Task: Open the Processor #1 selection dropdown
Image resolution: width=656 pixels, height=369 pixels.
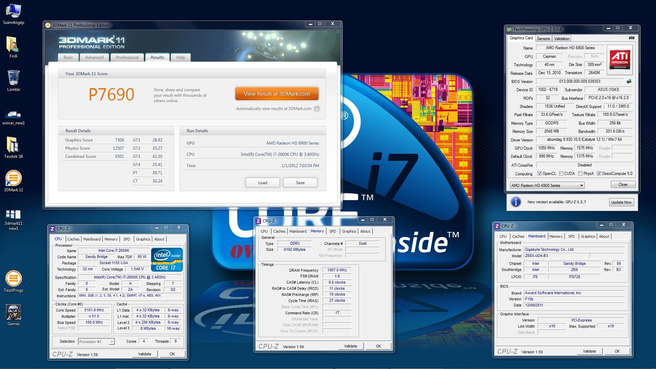Action: pos(96,341)
